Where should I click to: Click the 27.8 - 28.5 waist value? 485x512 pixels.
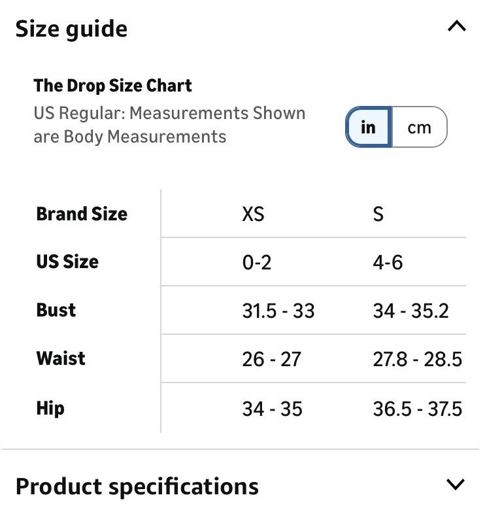418,359
